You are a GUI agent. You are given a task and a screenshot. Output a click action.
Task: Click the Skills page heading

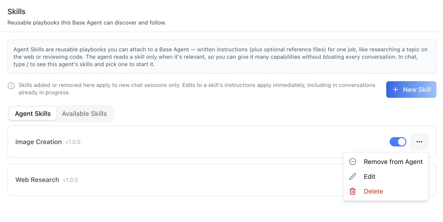16,12
